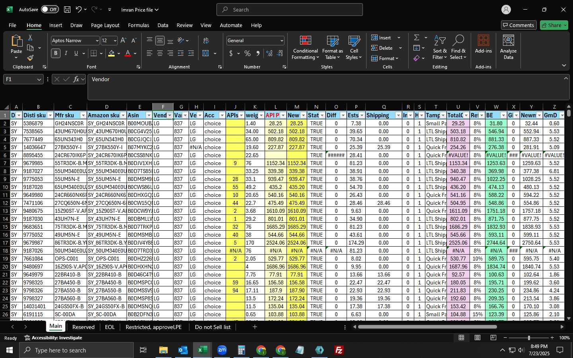Viewport: 573px width, 358px height.
Task: Click the Comments button
Action: 518,25
